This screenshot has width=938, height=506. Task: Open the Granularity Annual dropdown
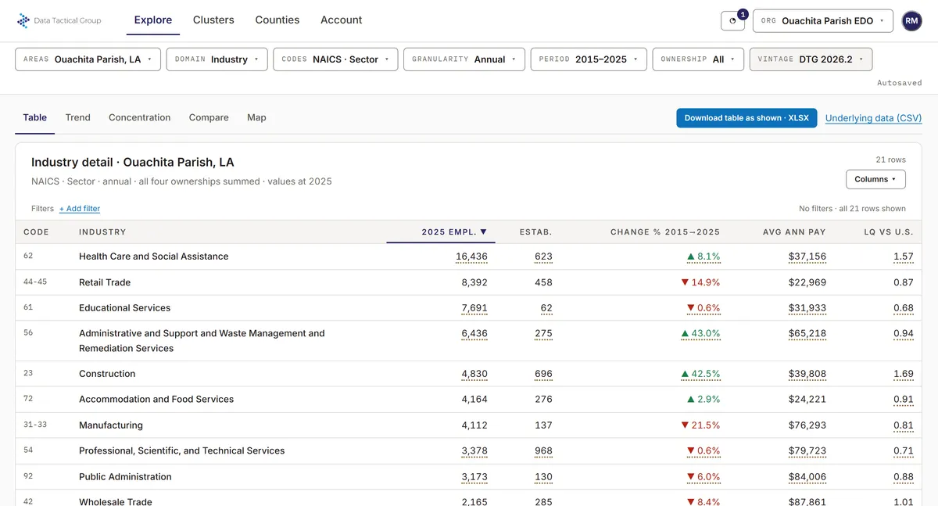tap(464, 59)
